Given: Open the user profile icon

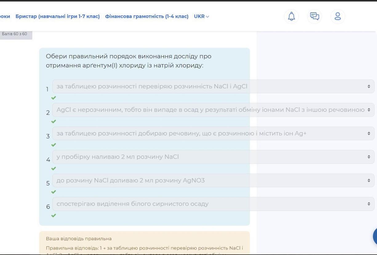Looking at the screenshot, I should coord(338,16).
